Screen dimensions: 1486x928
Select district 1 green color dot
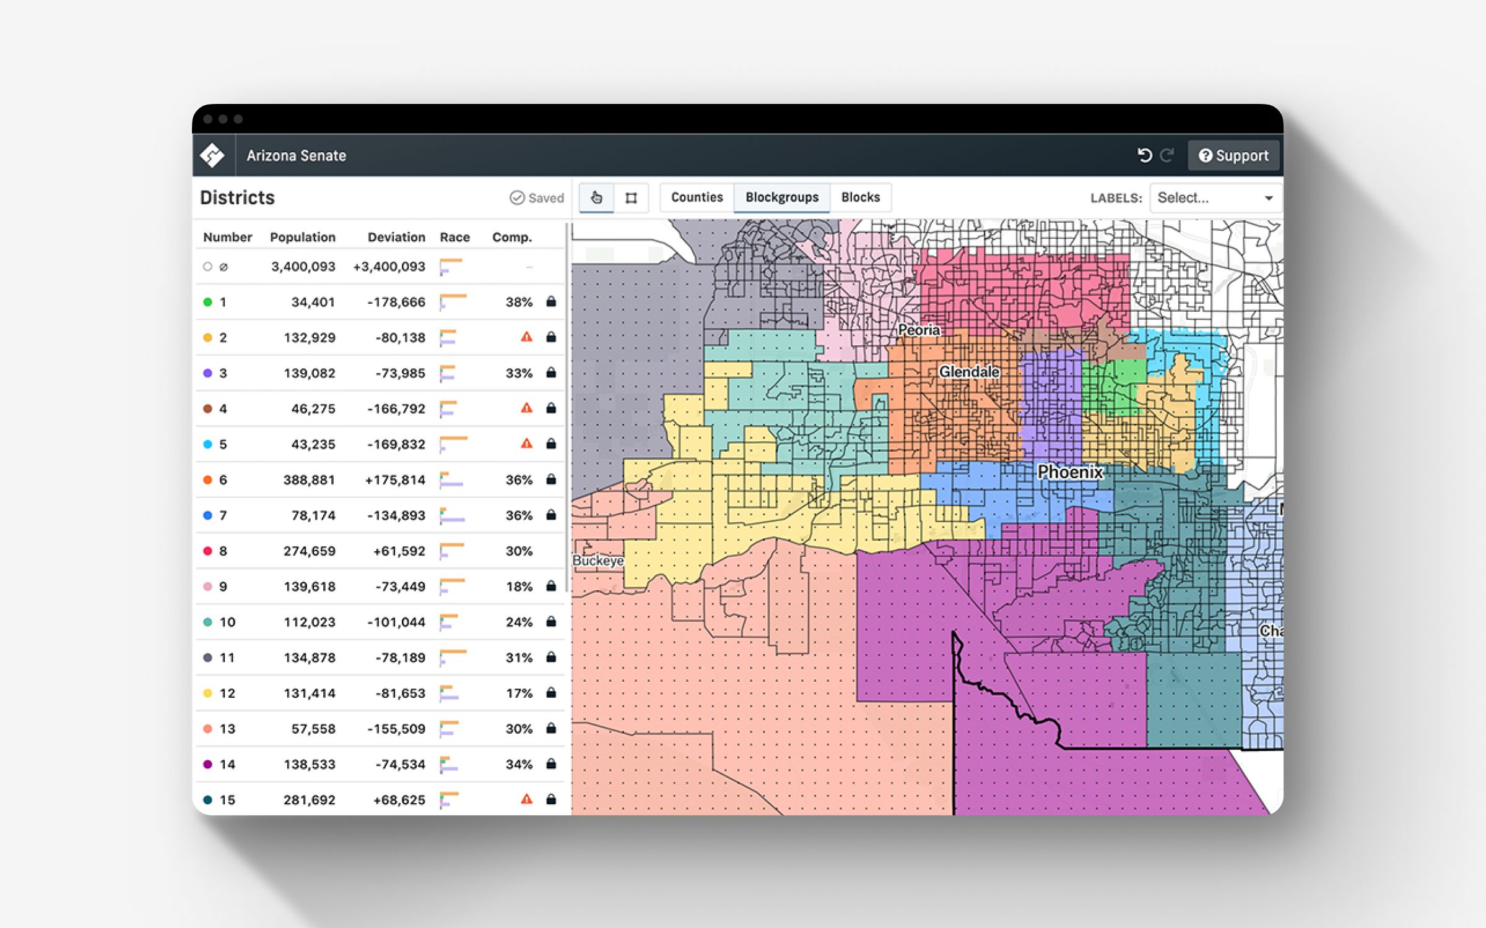pyautogui.click(x=207, y=302)
